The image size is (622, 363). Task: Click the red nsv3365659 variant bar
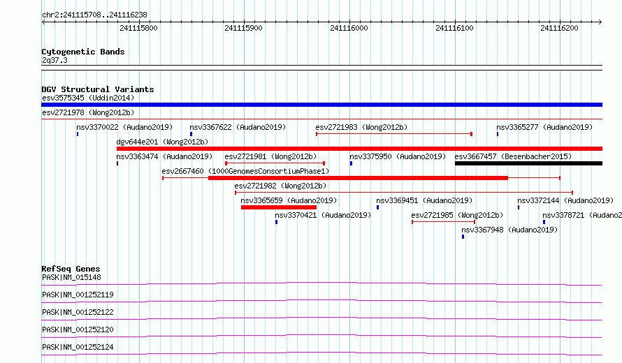pyautogui.click(x=279, y=207)
